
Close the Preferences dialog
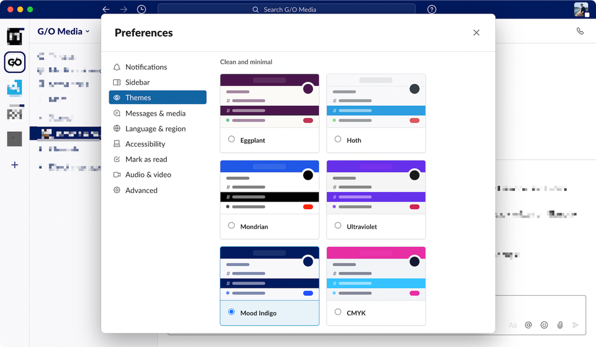pos(476,33)
